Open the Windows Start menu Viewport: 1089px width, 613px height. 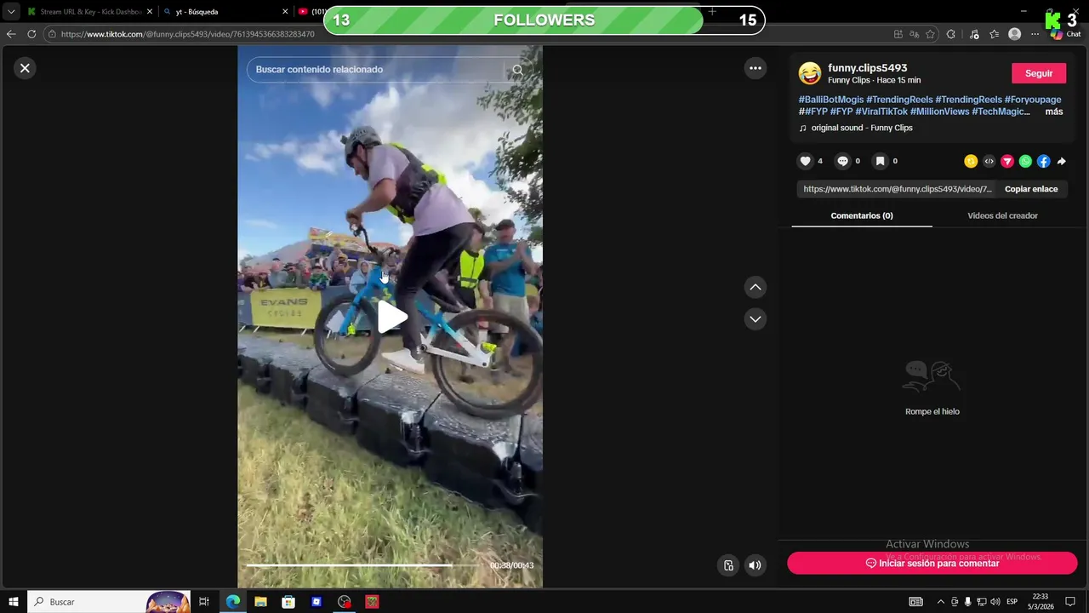pos(13,602)
